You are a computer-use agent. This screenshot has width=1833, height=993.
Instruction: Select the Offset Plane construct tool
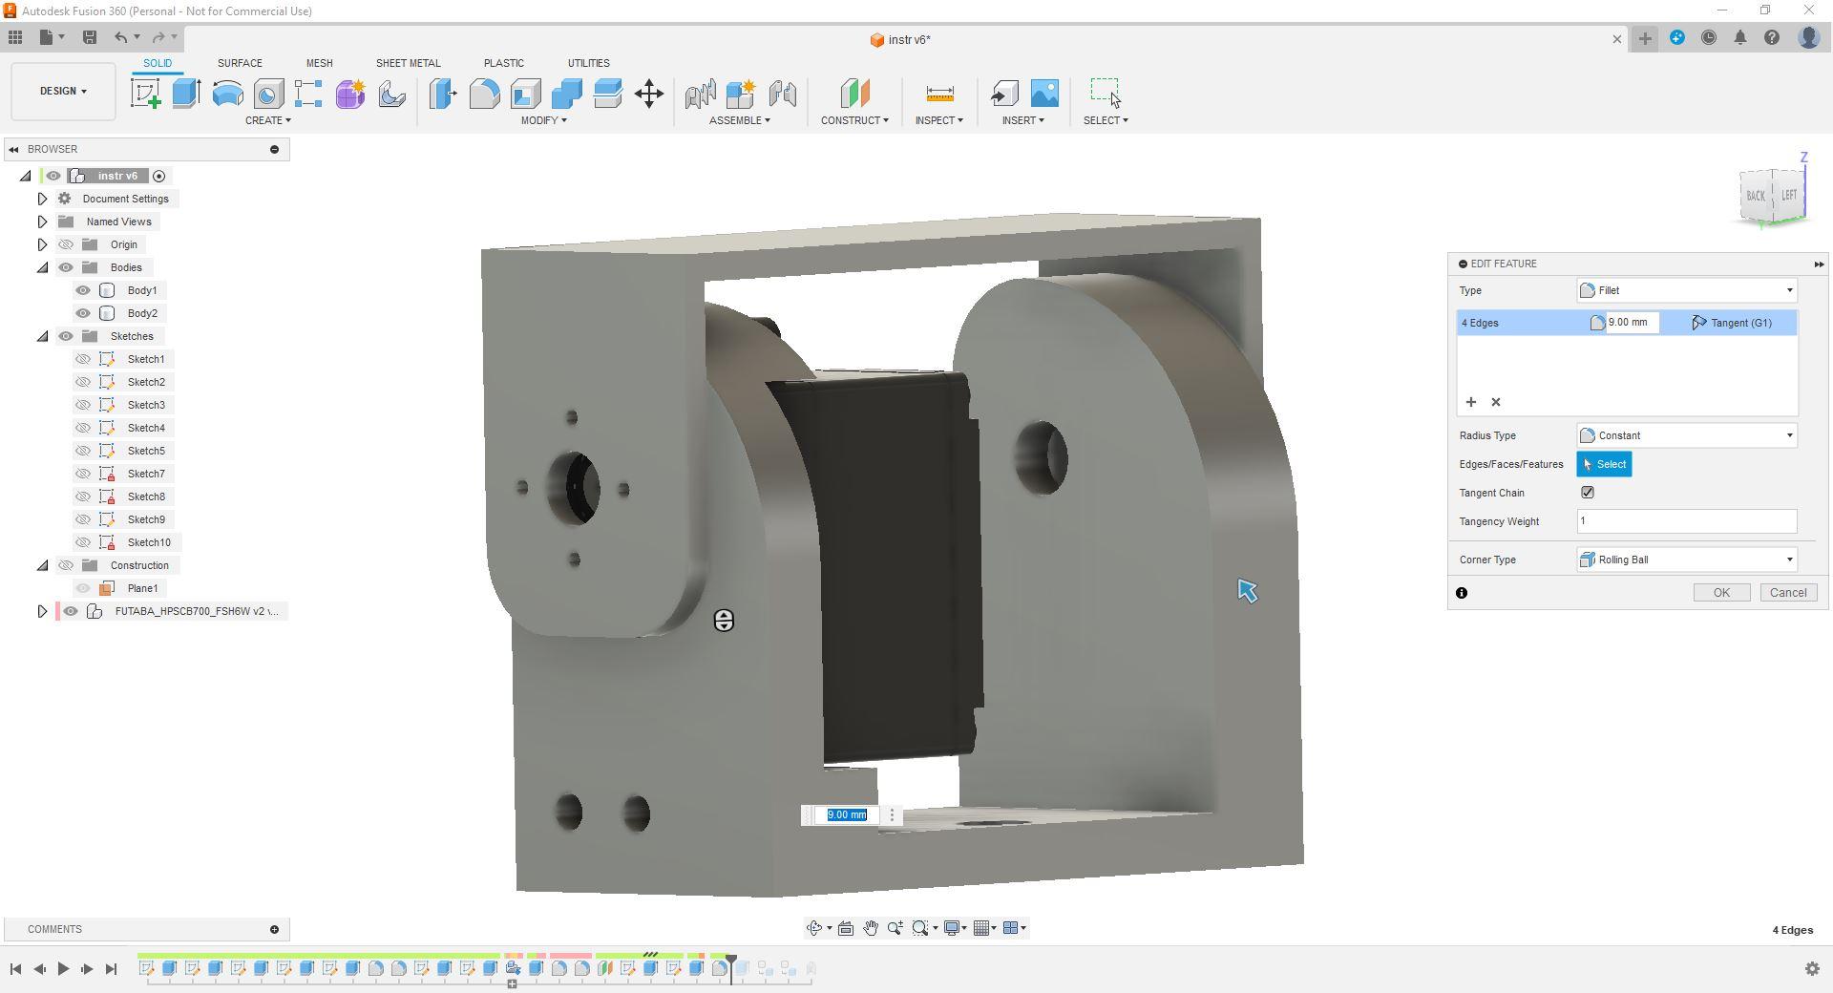(854, 94)
